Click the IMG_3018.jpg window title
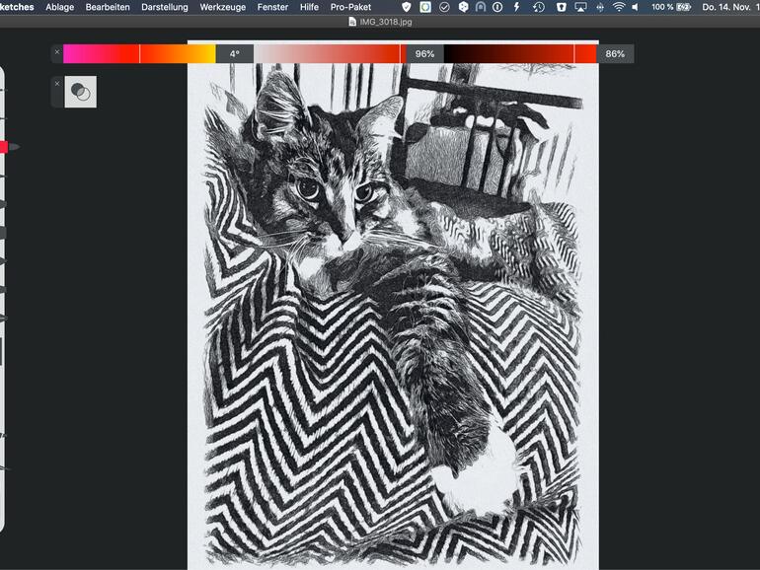The height and width of the screenshot is (570, 760). (x=385, y=22)
